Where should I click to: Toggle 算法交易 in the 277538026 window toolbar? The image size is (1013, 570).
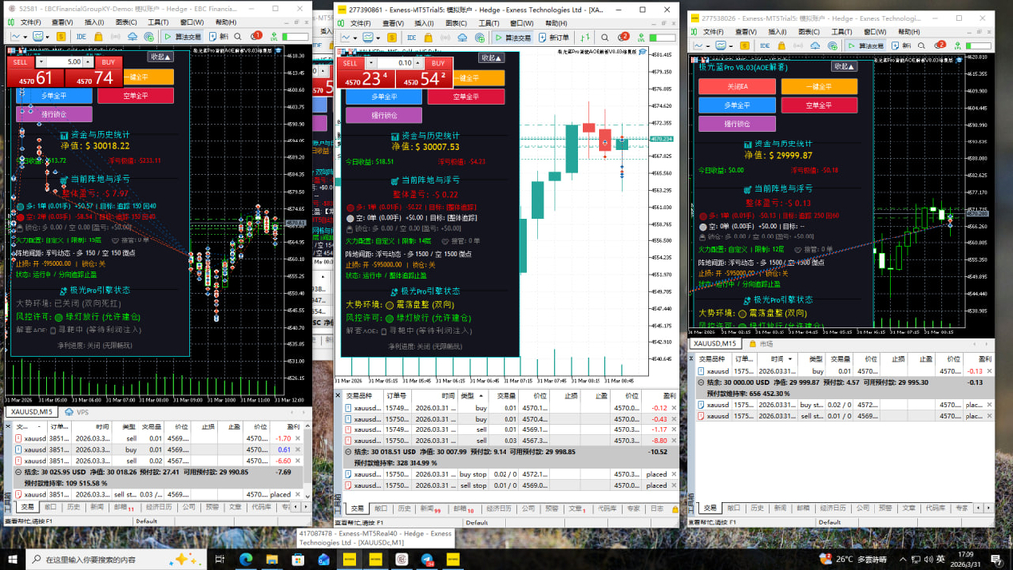pyautogui.click(x=867, y=46)
